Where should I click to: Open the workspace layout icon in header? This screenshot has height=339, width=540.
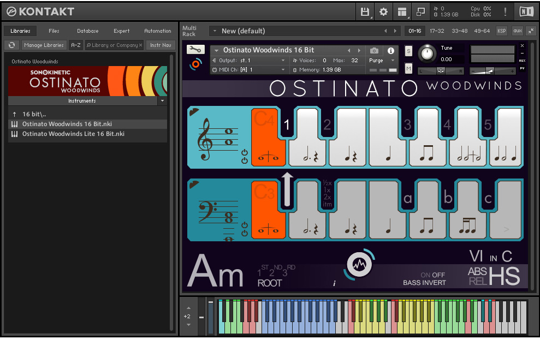coord(402,11)
